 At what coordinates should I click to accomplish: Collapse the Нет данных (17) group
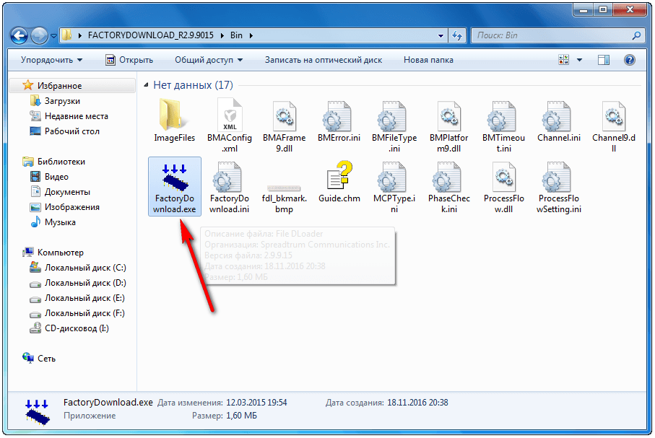pos(147,85)
